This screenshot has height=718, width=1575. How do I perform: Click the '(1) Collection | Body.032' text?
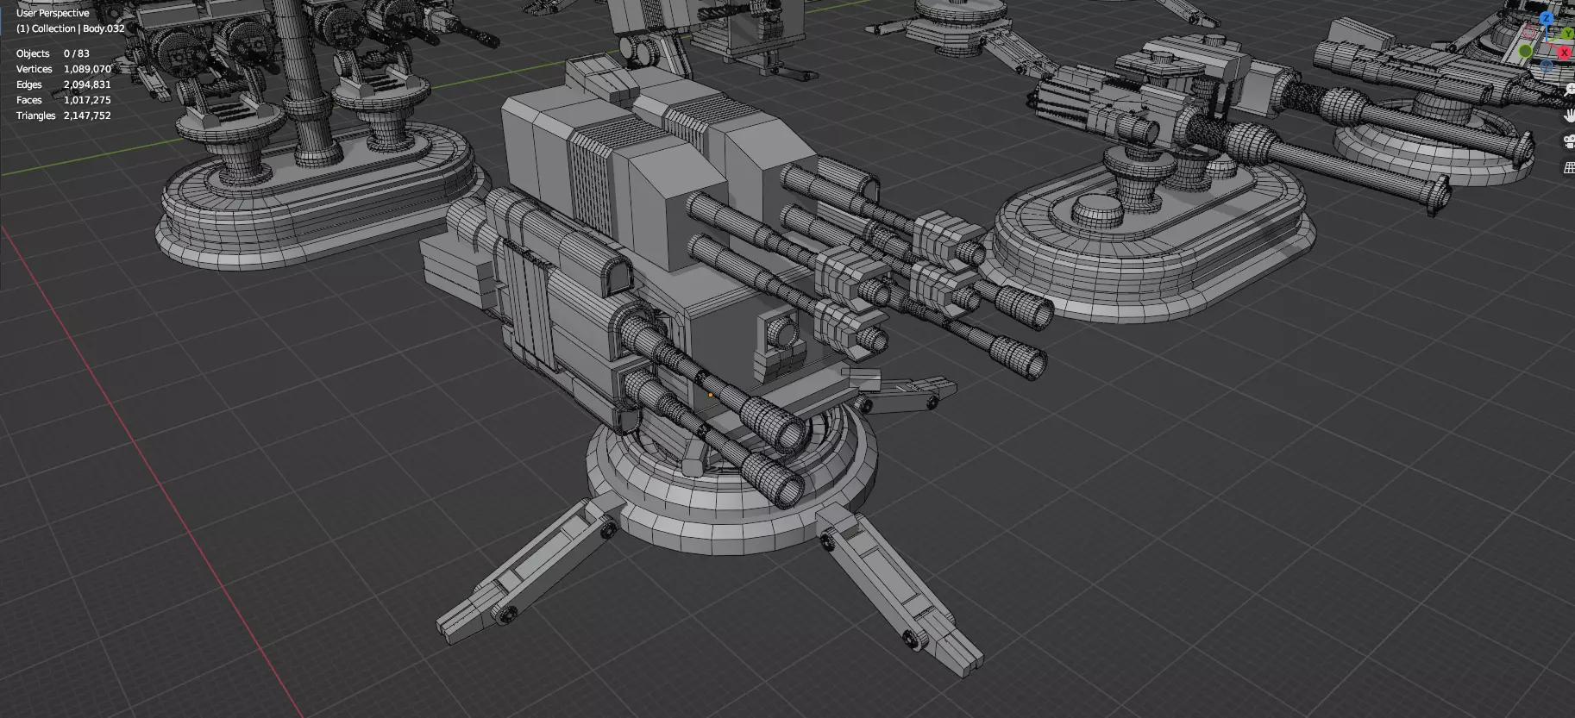click(x=71, y=28)
